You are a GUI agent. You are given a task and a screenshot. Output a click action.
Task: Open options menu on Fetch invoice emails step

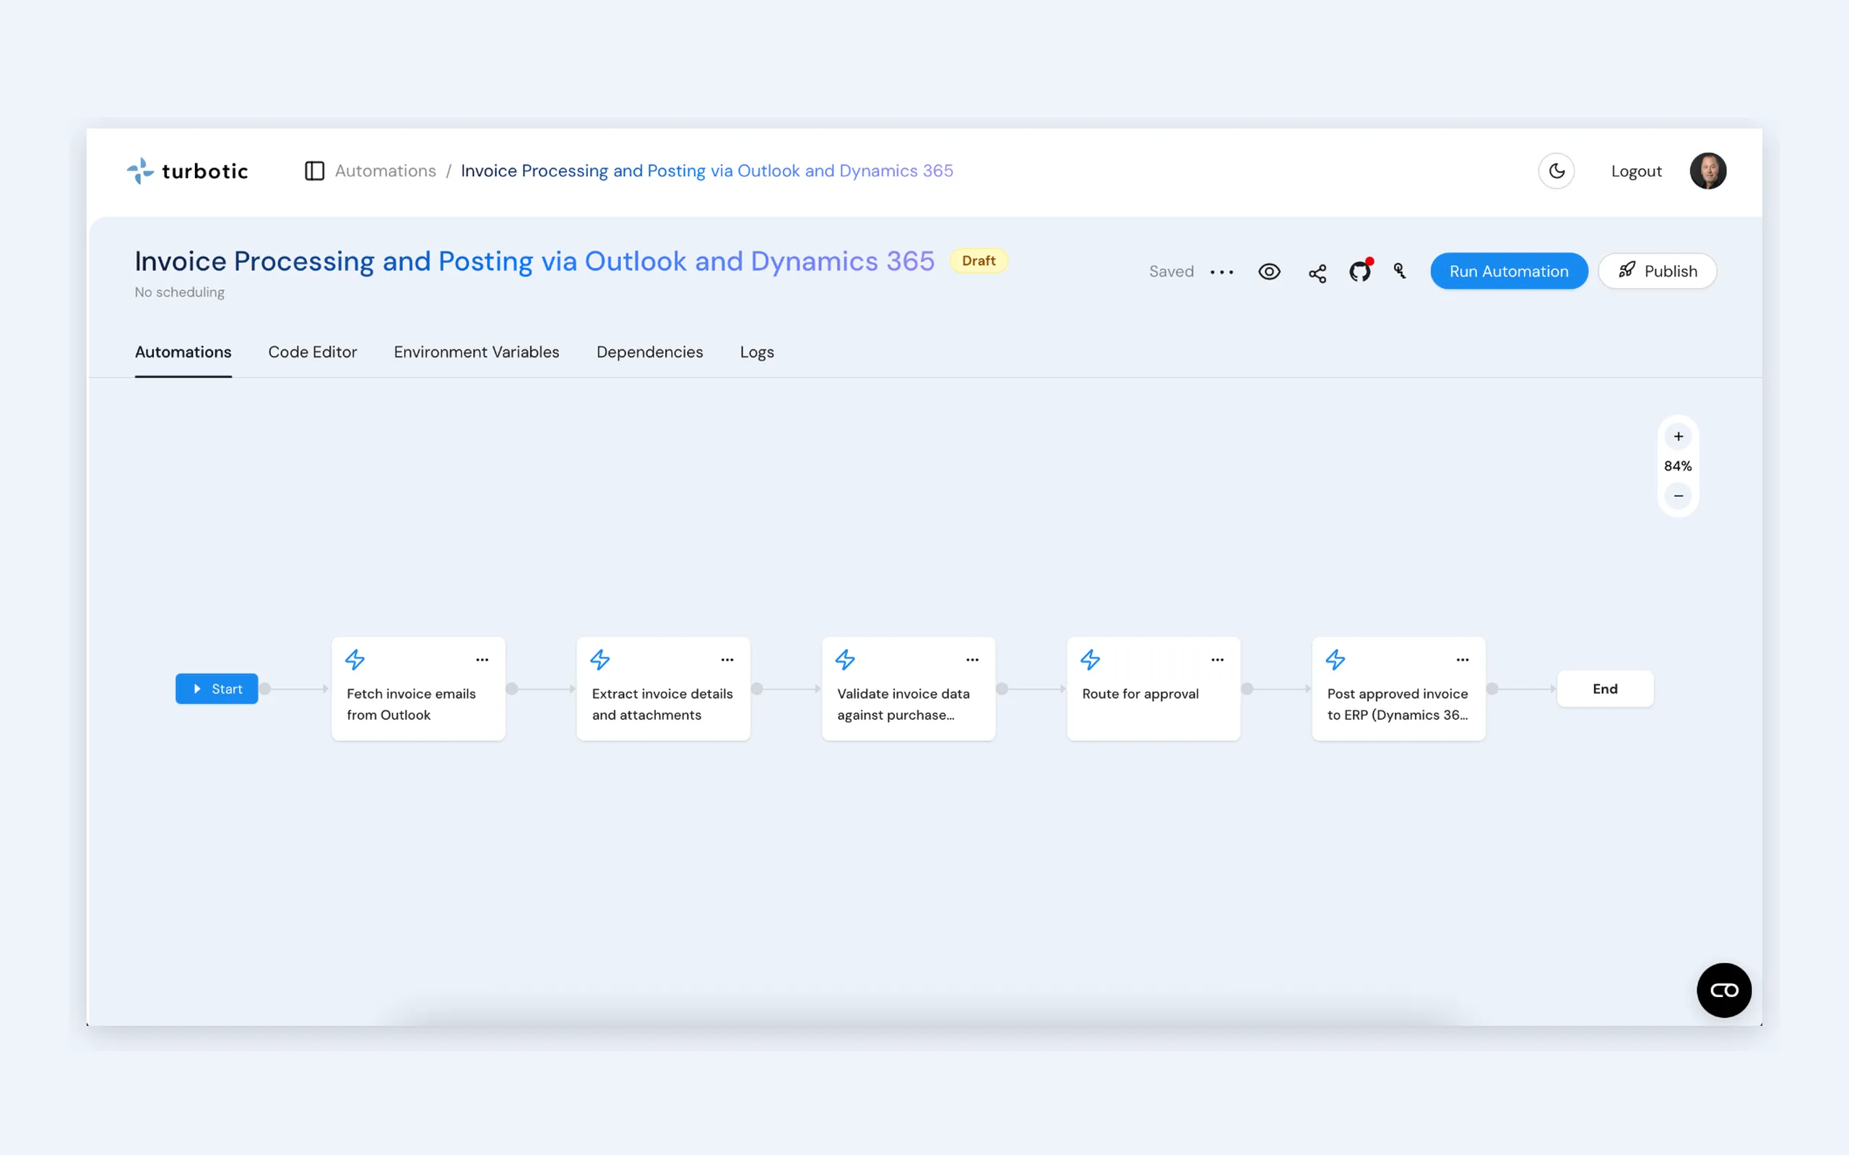point(482,659)
